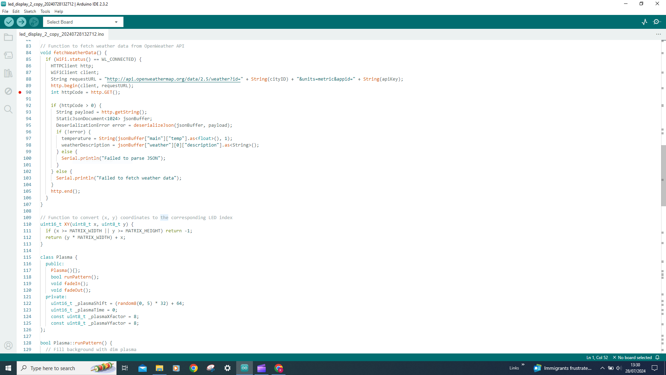Click the vertical editor scrollbar thumb
Screen dimensions: 666x375
[x=663, y=176]
